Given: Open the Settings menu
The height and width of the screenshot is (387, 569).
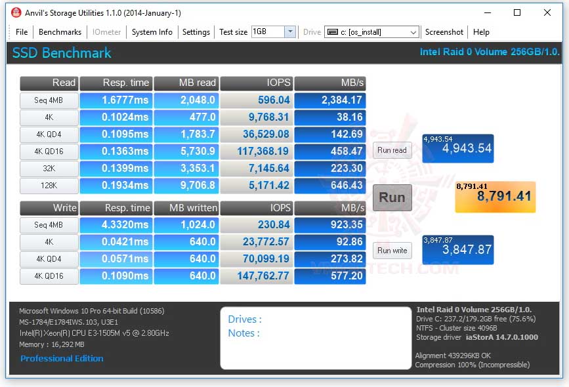Looking at the screenshot, I should coord(196,32).
